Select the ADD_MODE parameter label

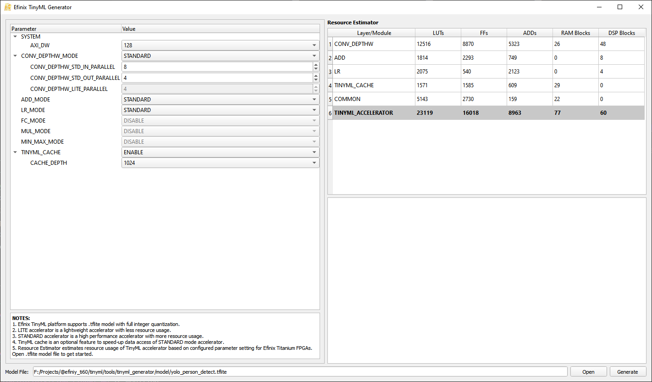36,100
